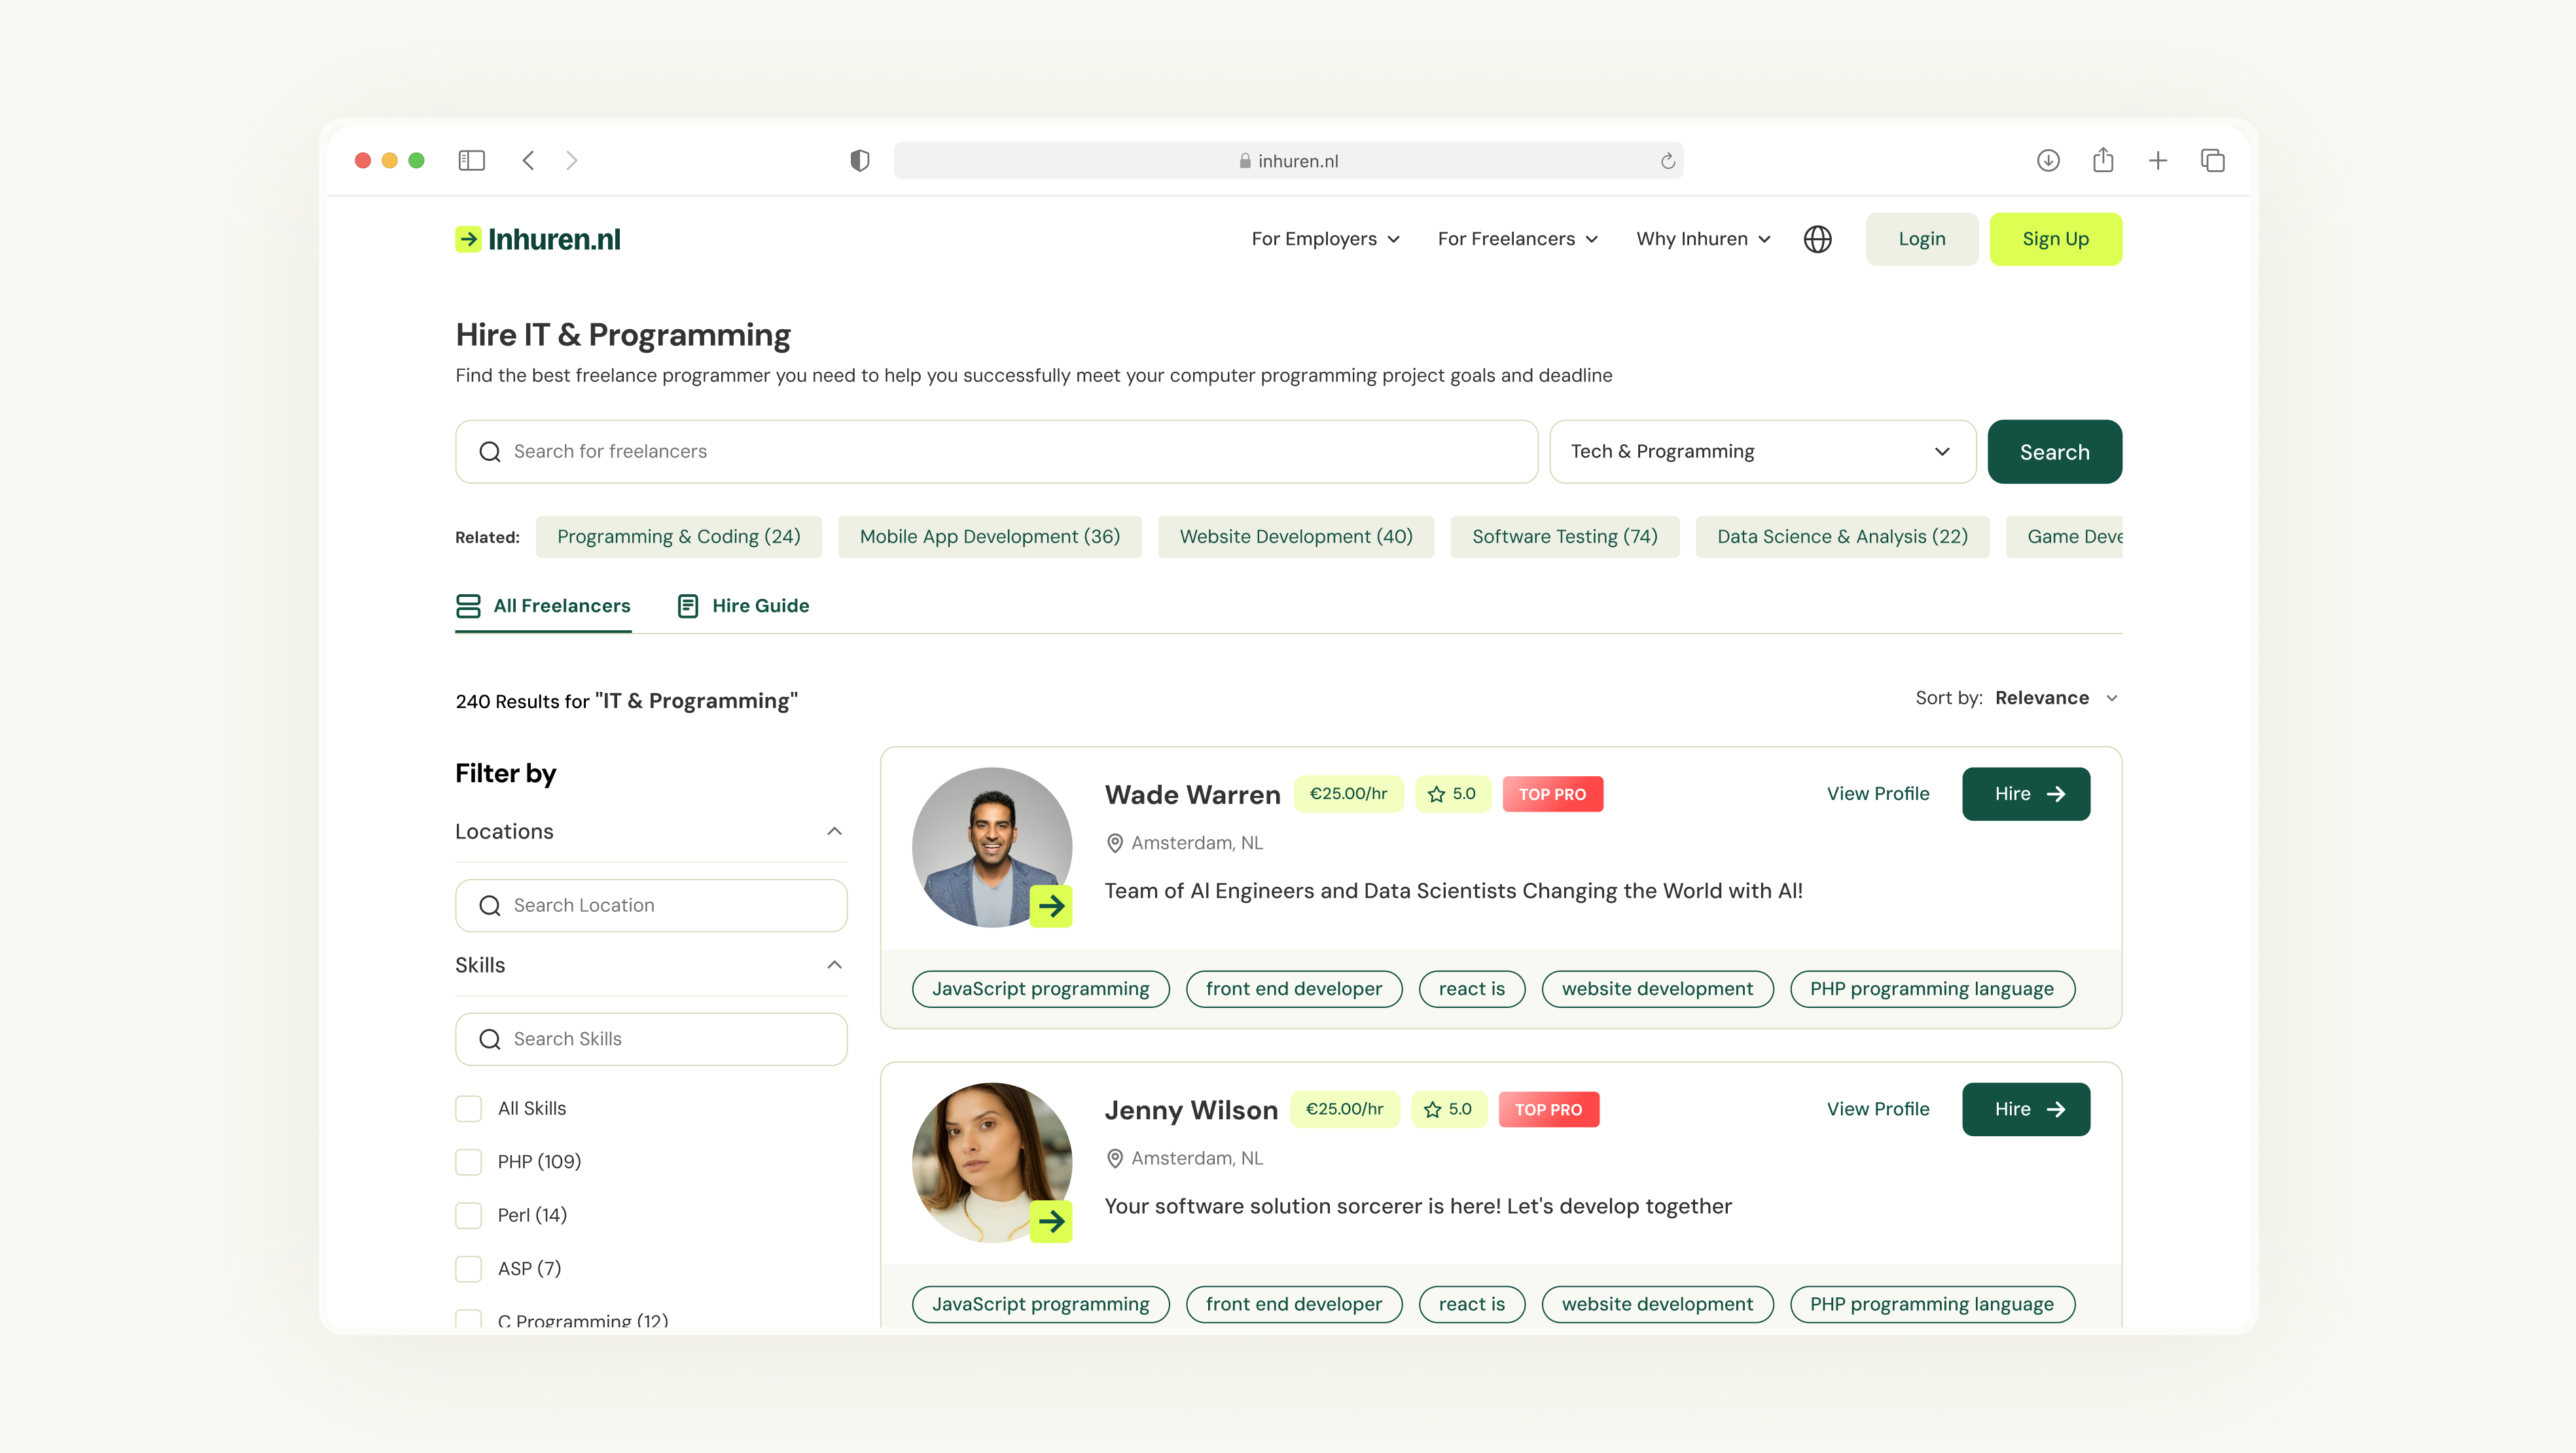Click the star rating badge on Wade Warren
This screenshot has height=1453, width=2576.
pyautogui.click(x=1452, y=794)
